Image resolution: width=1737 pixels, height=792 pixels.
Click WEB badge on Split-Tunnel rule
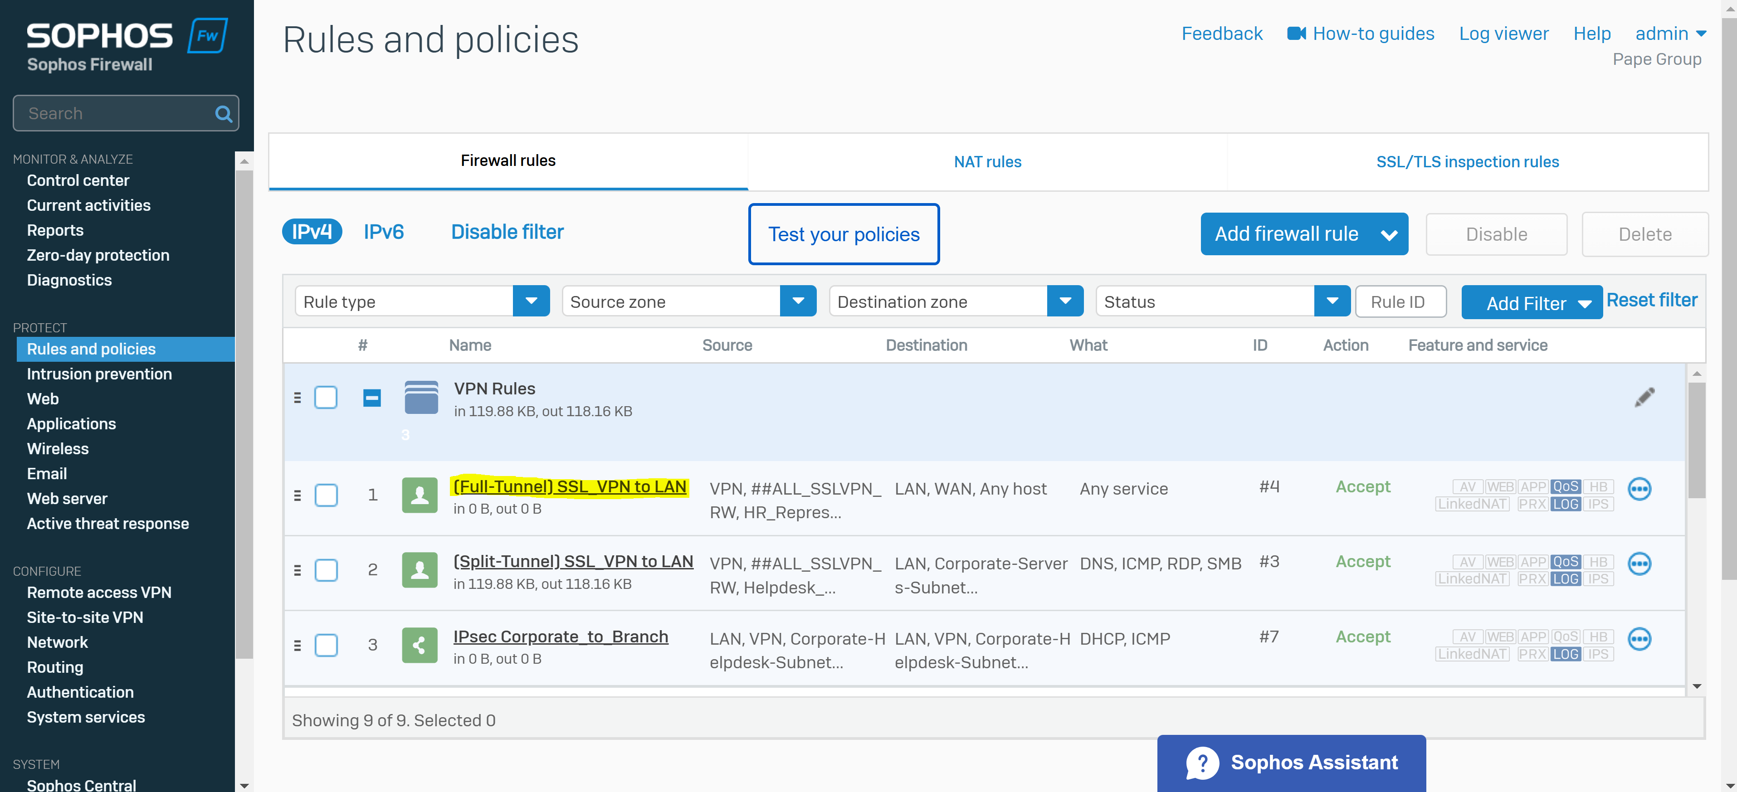coord(1500,562)
